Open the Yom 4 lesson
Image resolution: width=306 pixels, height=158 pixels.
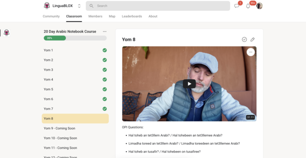point(75,79)
